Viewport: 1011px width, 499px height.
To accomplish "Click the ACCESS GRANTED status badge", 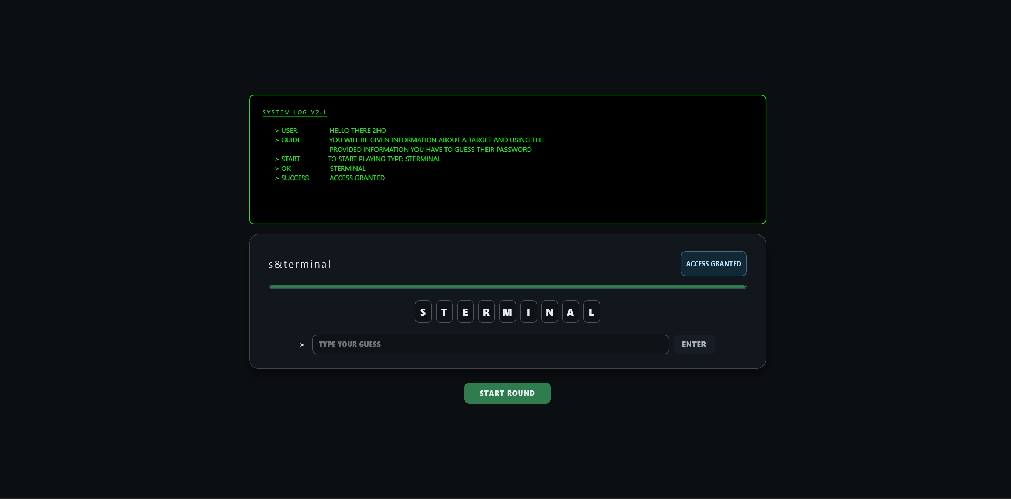I will click(x=713, y=263).
